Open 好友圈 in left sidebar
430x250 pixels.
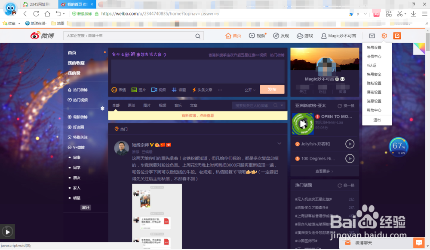point(76,127)
